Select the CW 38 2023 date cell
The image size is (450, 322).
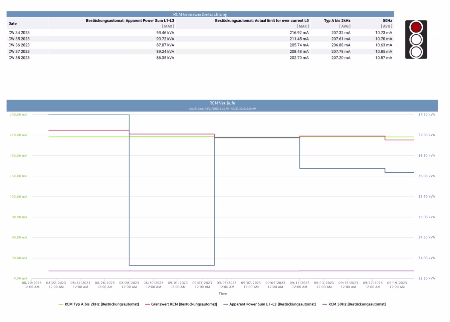point(19,58)
